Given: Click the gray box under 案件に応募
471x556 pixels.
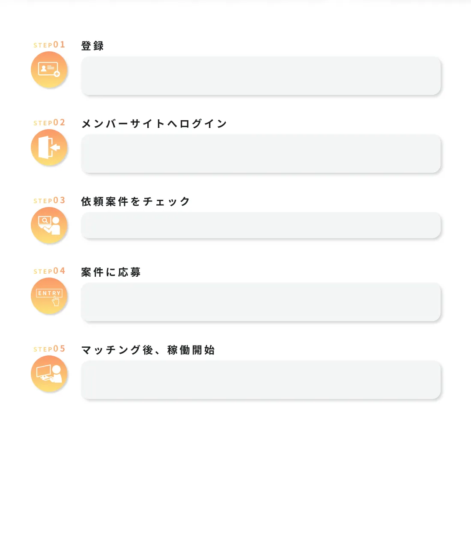Looking at the screenshot, I should pyautogui.click(x=261, y=302).
